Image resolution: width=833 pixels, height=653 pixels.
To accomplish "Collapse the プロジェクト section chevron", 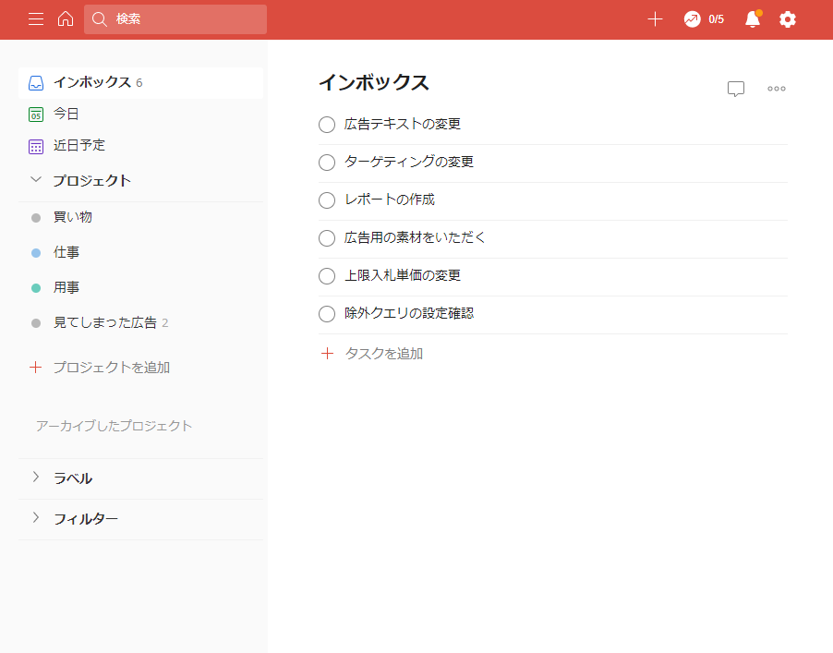I will point(36,180).
